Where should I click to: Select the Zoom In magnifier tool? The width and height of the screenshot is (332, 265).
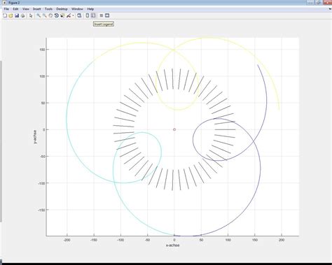(x=39, y=15)
